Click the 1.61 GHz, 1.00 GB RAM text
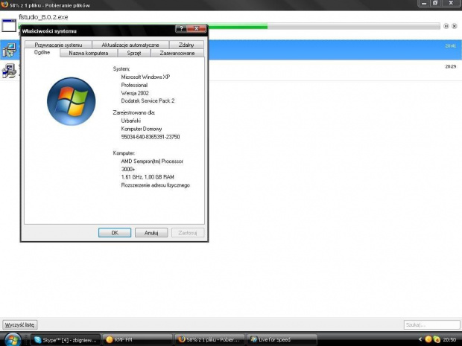Screen dimensions: 462x346 tap(148, 177)
